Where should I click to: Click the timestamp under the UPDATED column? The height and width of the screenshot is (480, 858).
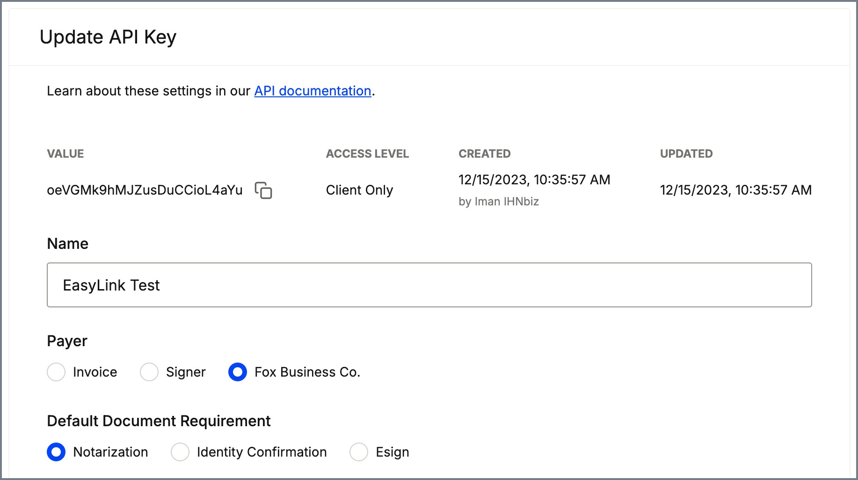click(735, 190)
